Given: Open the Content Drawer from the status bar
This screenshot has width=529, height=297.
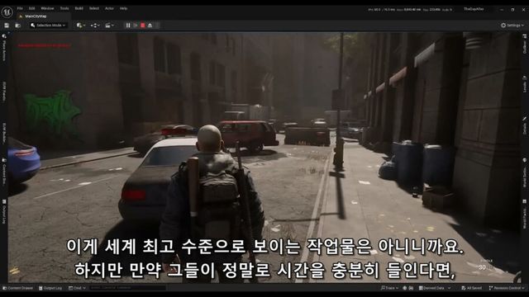Looking at the screenshot, I should click(x=18, y=288).
